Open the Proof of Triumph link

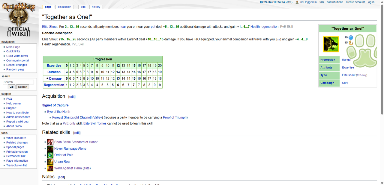coord(175,117)
